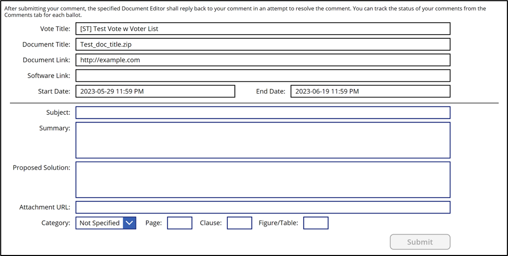Click the Start Date field
508x256 pixels.
[x=155, y=92]
